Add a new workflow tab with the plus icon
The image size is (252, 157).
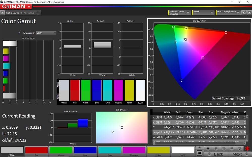click(x=38, y=13)
